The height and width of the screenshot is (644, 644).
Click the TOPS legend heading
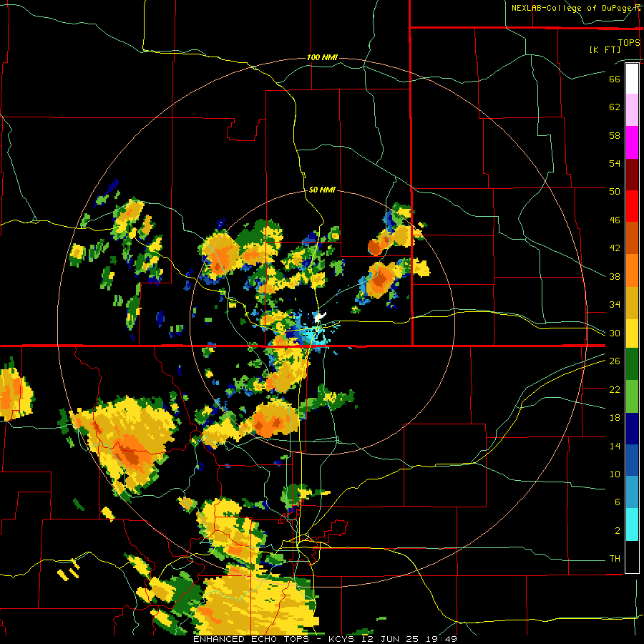click(x=629, y=42)
